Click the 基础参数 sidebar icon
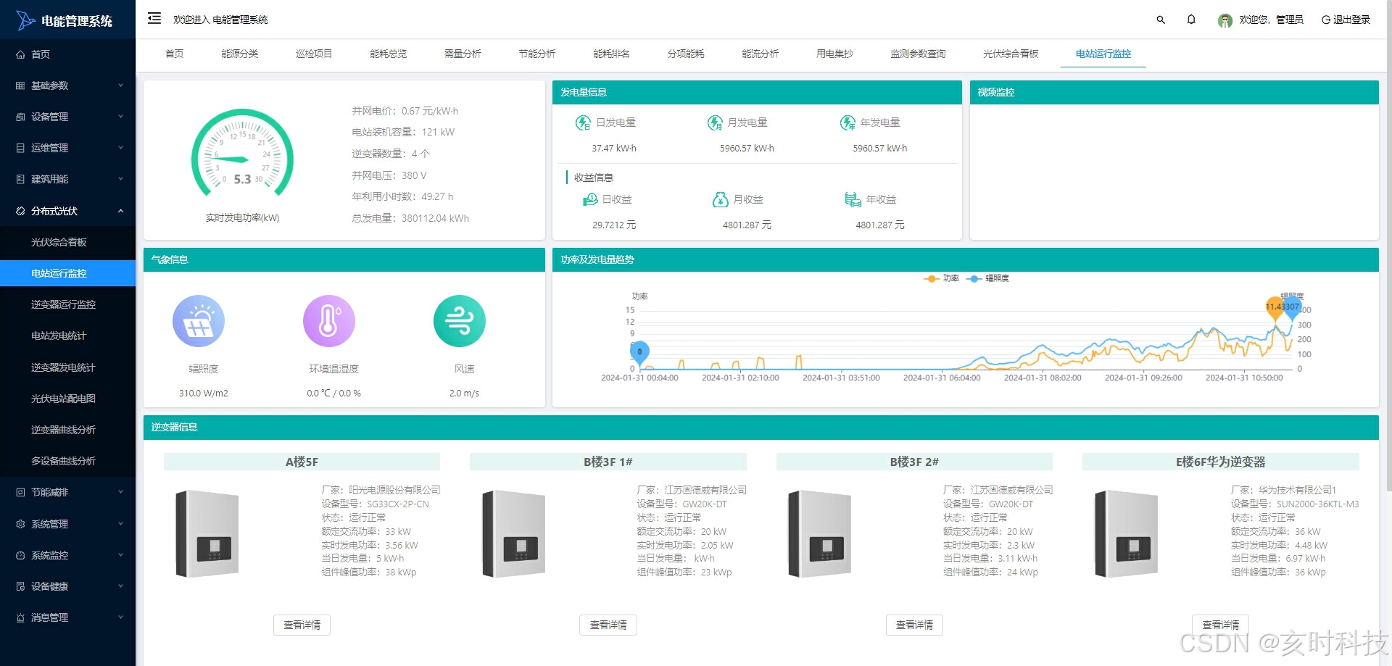1392x666 pixels. [x=20, y=86]
